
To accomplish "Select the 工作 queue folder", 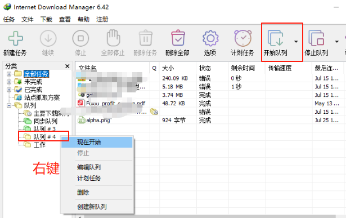I will pyautogui.click(x=39, y=145).
